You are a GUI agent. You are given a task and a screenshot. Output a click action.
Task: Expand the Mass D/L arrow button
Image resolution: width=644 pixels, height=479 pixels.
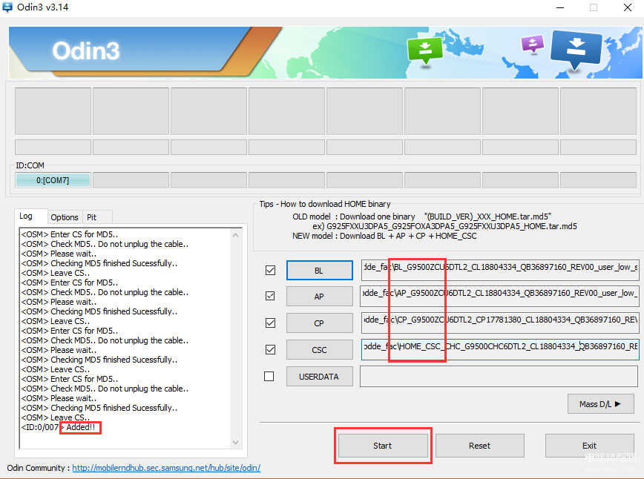click(600, 404)
